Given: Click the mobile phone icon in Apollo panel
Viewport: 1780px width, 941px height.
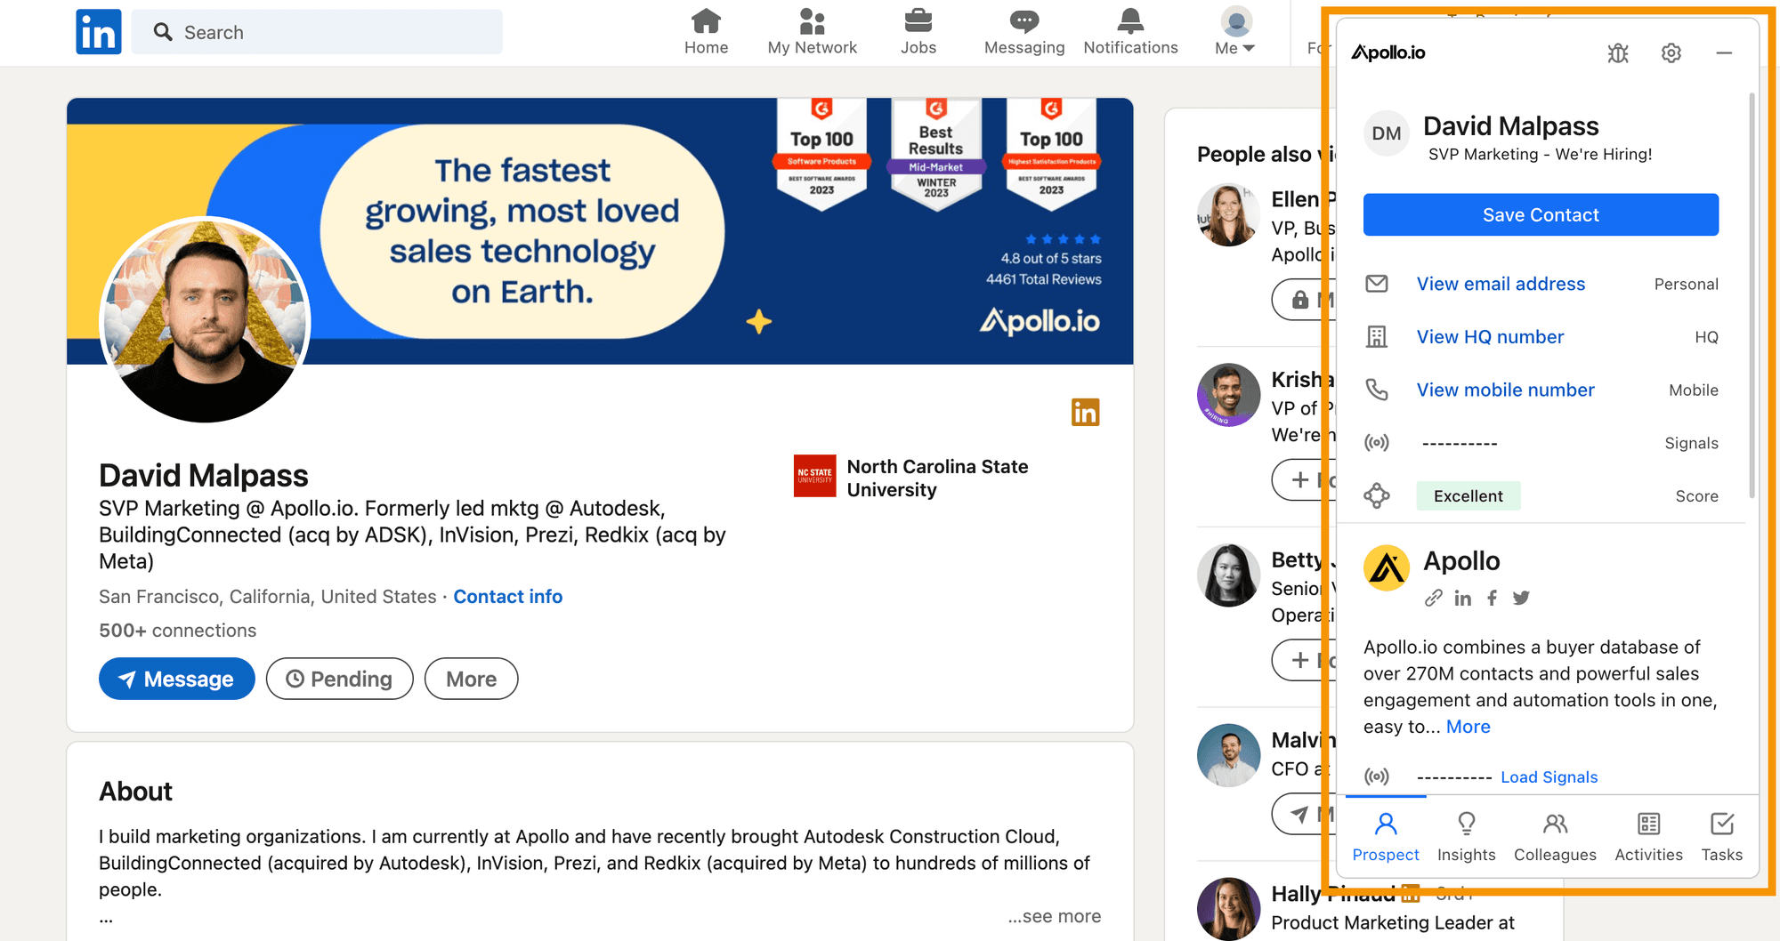Looking at the screenshot, I should pyautogui.click(x=1377, y=390).
